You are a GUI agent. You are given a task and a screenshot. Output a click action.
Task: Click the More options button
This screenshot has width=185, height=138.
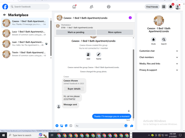click(x=115, y=32)
